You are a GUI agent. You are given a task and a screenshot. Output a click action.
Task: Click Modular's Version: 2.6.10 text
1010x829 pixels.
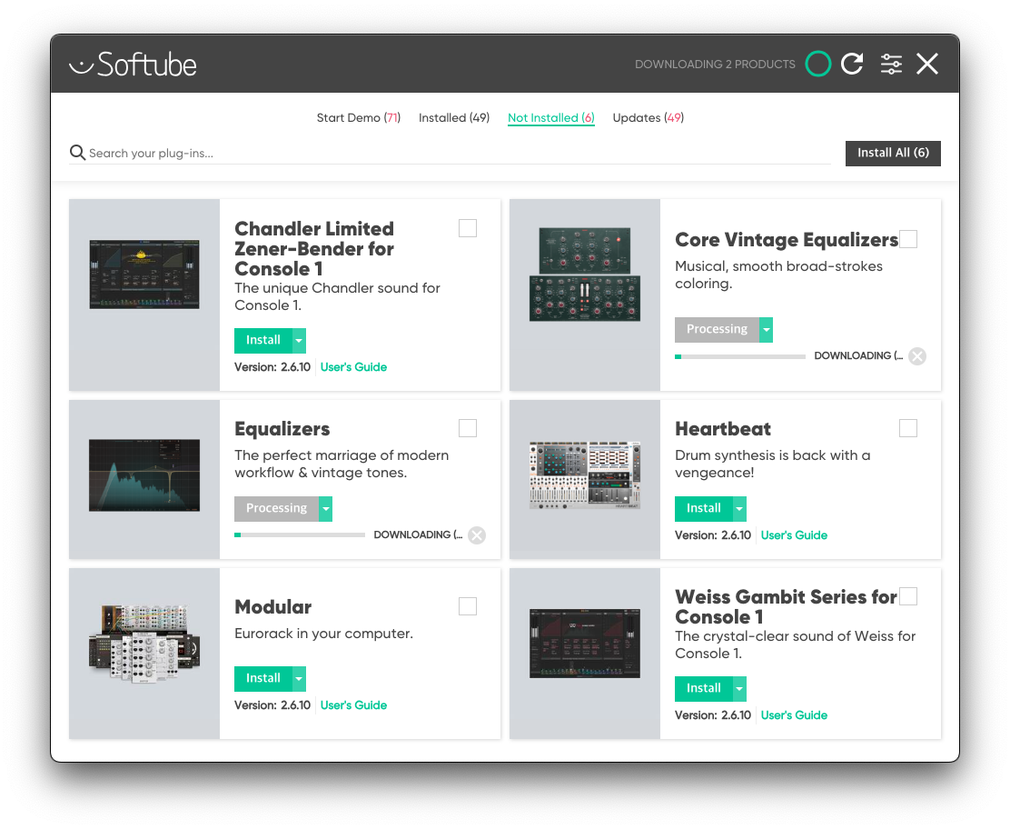pos(272,705)
